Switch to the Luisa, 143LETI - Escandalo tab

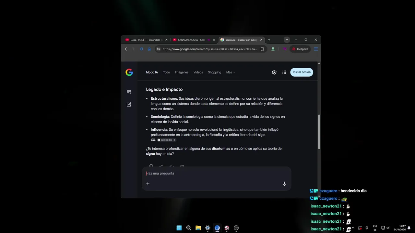coord(146,40)
